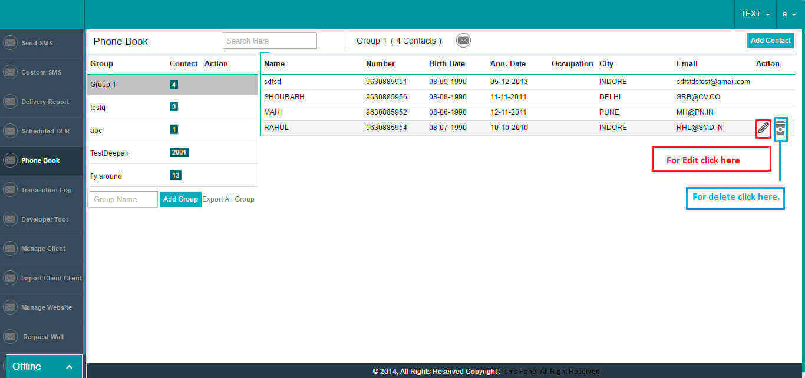Click the pencil edit icon for RAHUL

(763, 128)
